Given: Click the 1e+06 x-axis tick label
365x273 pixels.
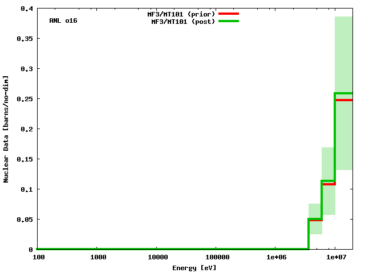Looking at the screenshot, I should (x=276, y=258).
